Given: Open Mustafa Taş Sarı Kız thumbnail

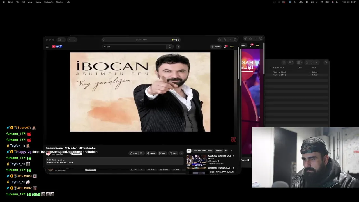Looking at the screenshot, I should click(196, 160).
